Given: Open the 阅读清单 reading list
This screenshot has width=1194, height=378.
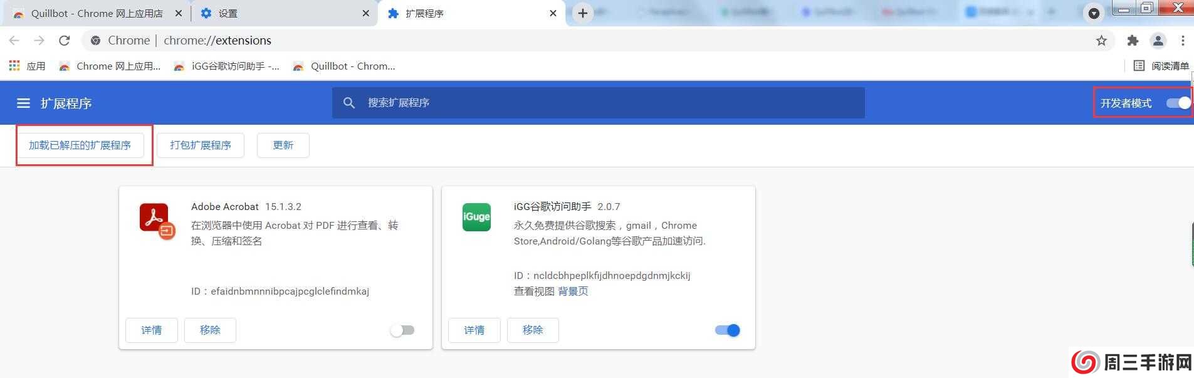Looking at the screenshot, I should (1161, 66).
